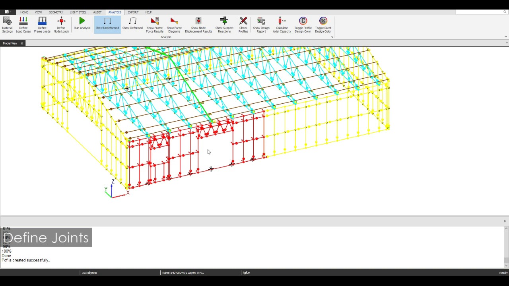
Task: Open the EXPORT ribbon tab
Action: point(133,12)
